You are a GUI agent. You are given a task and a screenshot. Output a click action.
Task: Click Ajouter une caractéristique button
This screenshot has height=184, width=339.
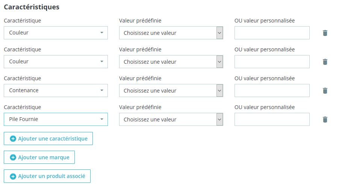point(48,139)
